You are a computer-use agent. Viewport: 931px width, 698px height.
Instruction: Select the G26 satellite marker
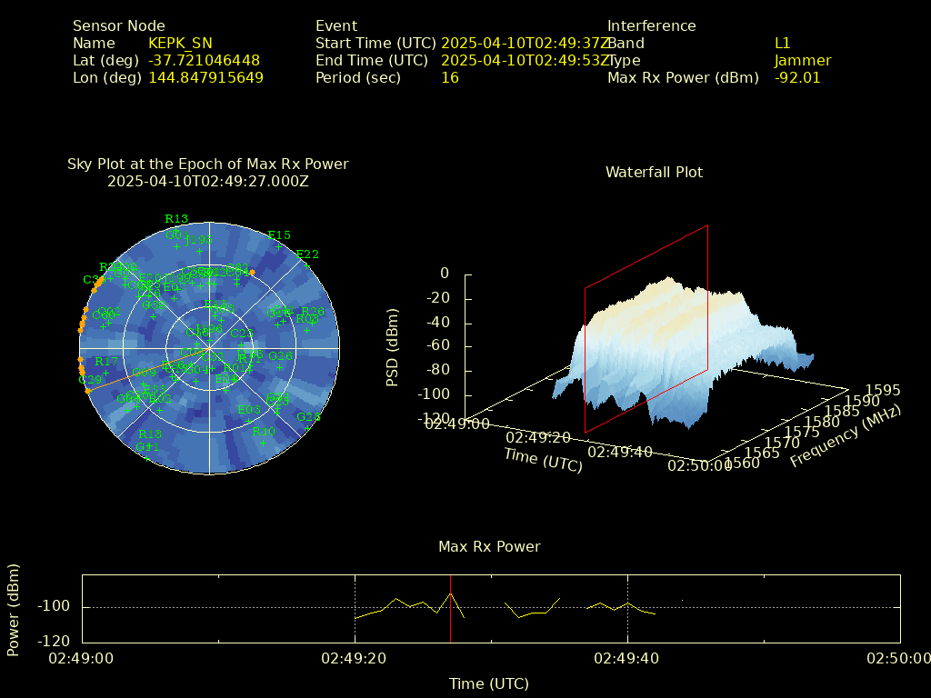(279, 367)
